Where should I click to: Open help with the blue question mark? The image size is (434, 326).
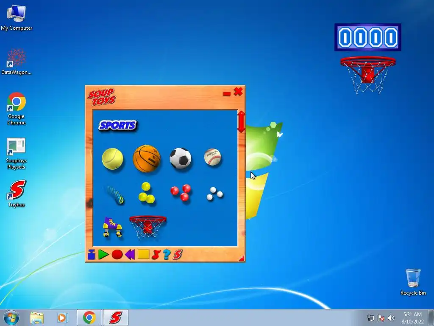click(166, 255)
